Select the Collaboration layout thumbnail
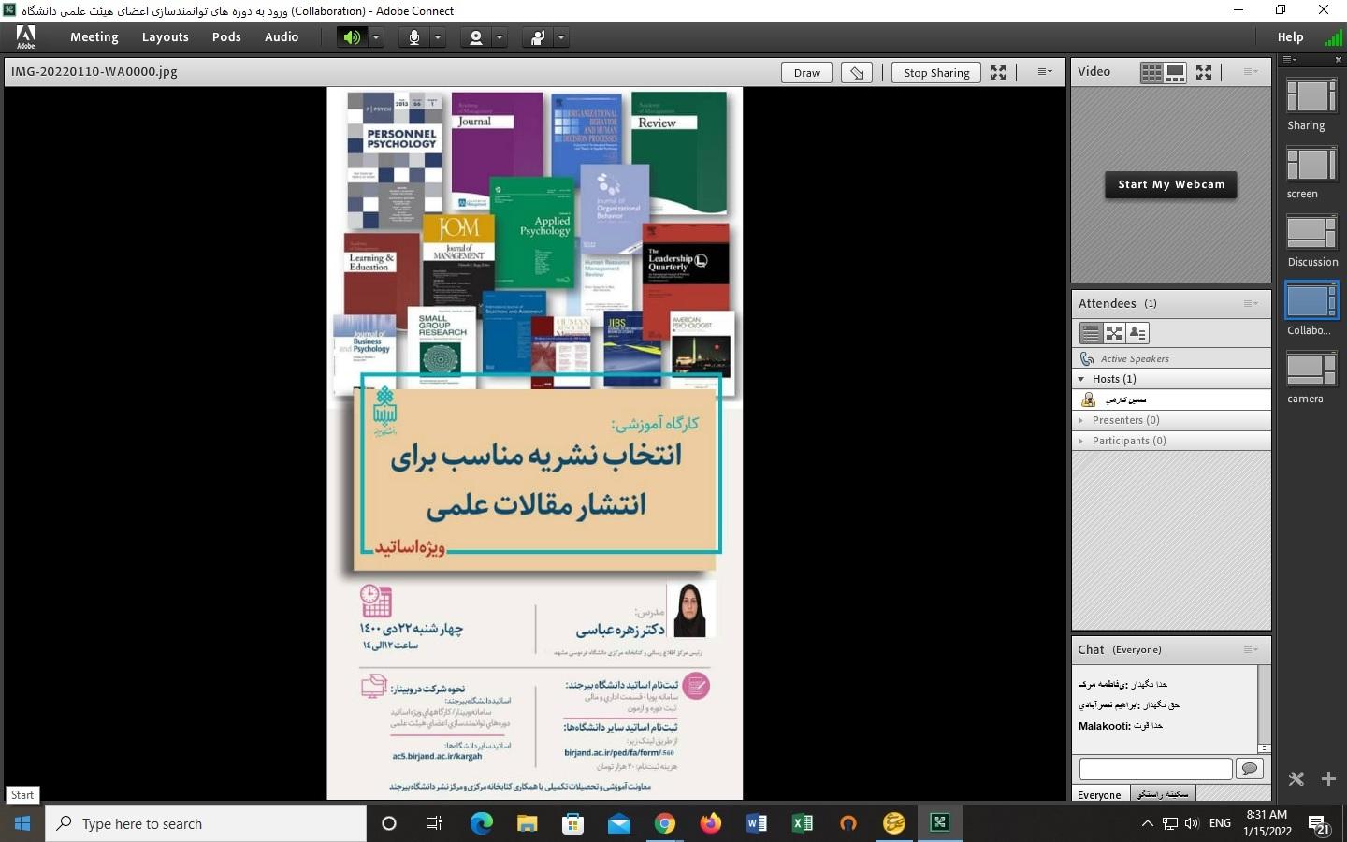The image size is (1347, 842). [1311, 301]
